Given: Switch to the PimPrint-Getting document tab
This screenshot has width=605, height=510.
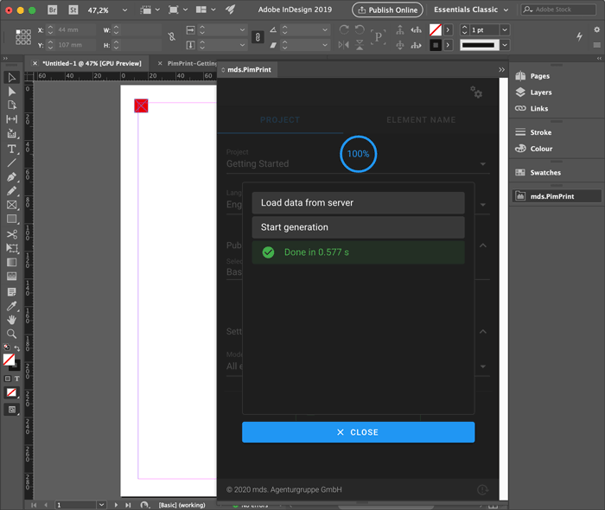Looking at the screenshot, I should coord(192,63).
